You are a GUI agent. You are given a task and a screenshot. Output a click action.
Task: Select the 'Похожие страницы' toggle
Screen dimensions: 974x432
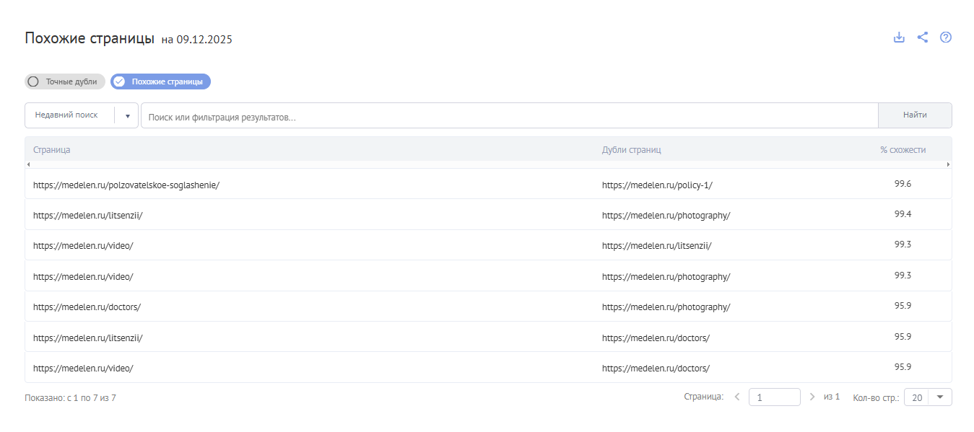coord(160,81)
